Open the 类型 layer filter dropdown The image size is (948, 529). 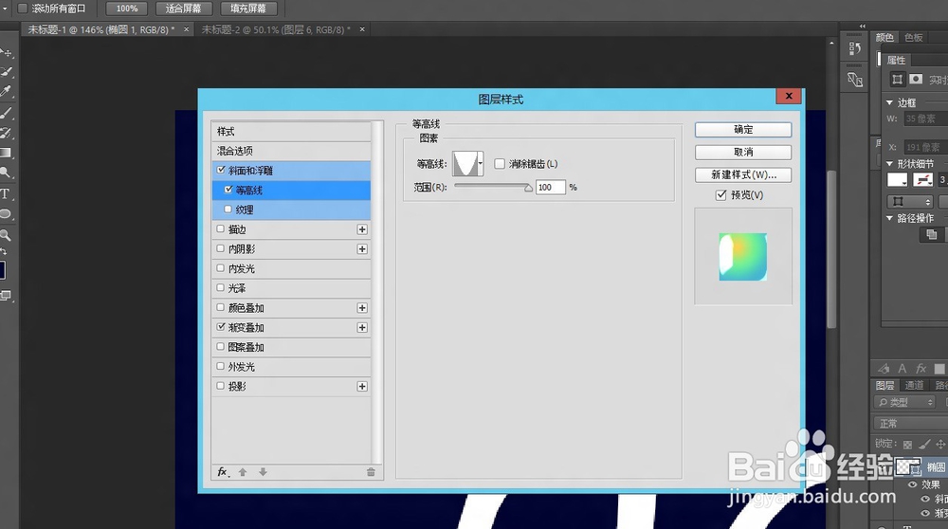(x=905, y=402)
